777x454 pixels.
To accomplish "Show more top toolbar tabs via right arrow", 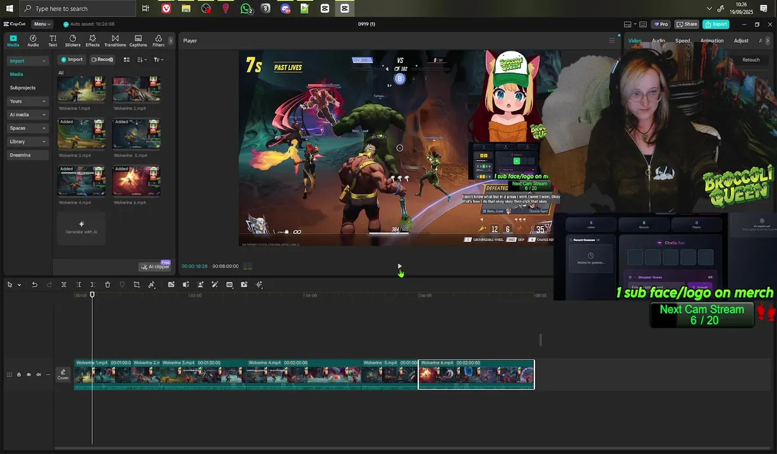I will [x=171, y=41].
